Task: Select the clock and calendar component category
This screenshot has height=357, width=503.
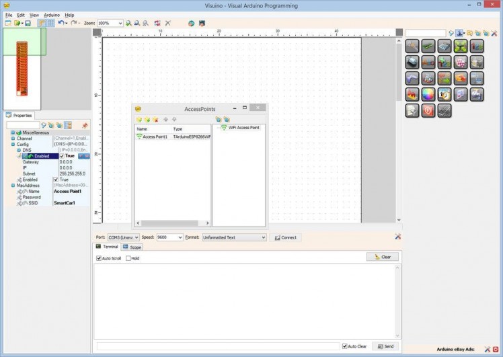Action: pyautogui.click(x=444, y=95)
